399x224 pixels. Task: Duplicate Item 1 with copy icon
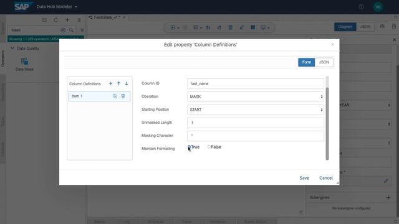click(115, 96)
